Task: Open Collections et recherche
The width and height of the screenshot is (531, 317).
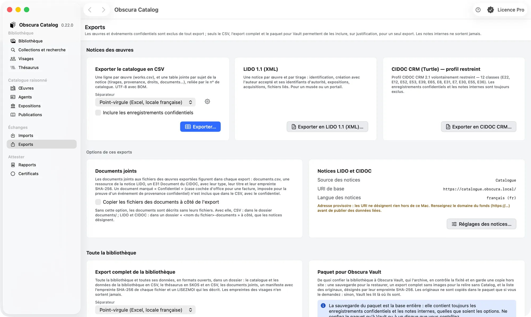Action: pos(41,50)
